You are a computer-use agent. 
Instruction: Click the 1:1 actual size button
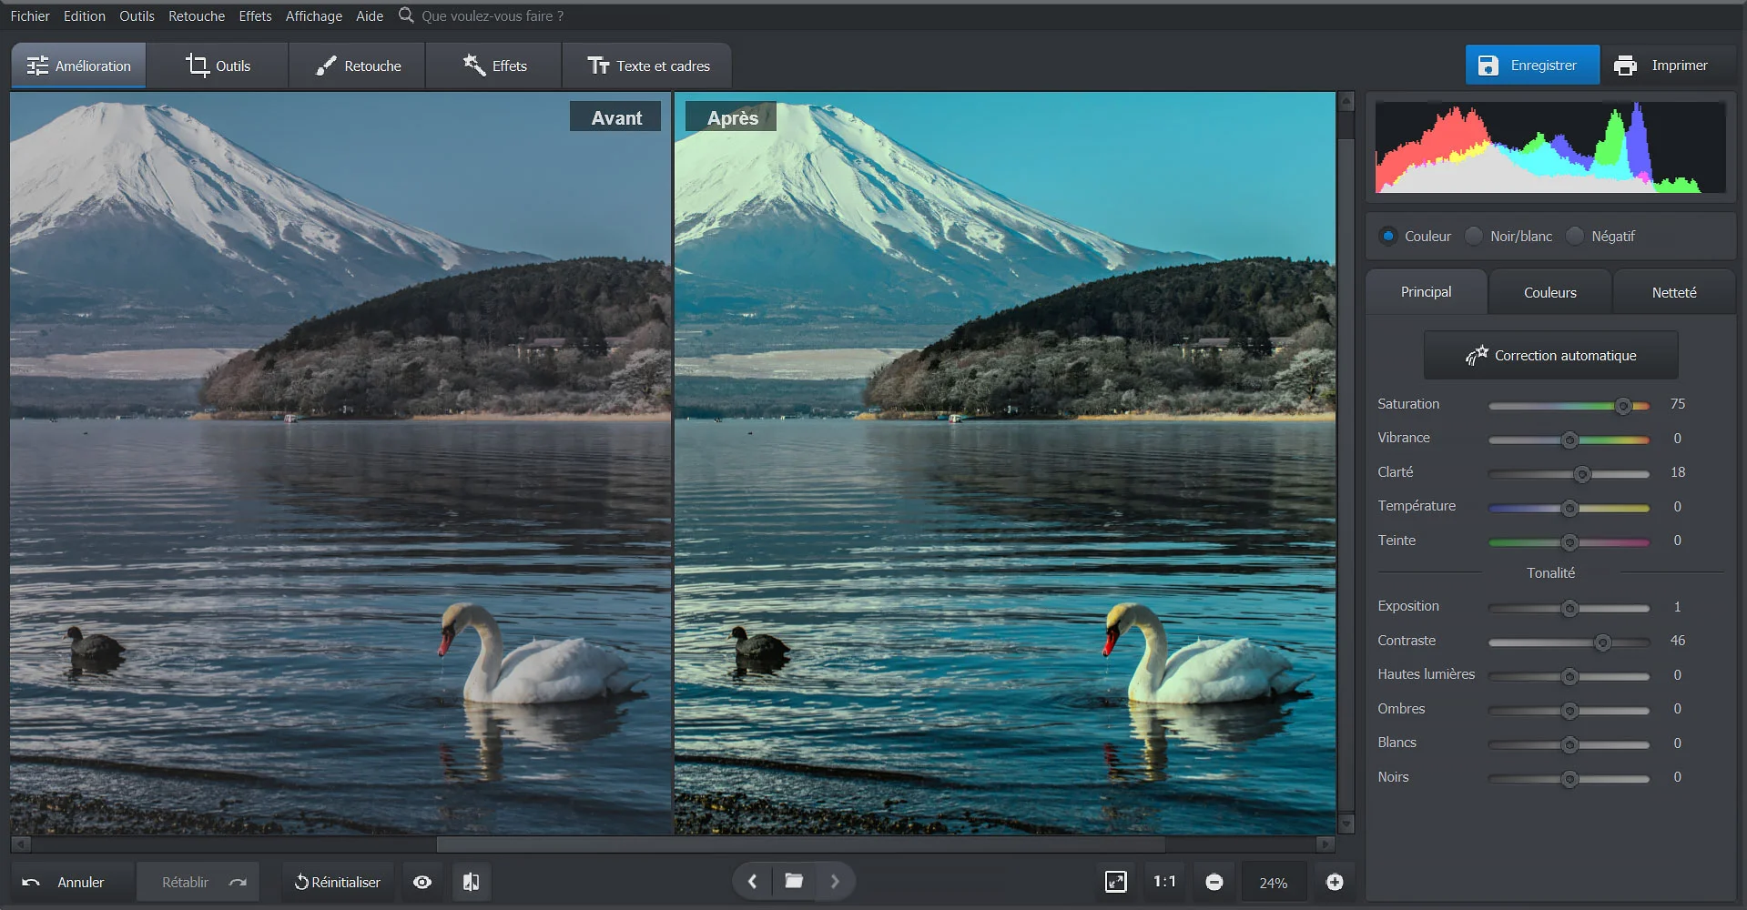(x=1164, y=882)
